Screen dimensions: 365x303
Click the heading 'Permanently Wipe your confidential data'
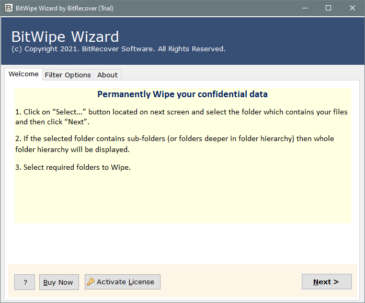coord(182,94)
